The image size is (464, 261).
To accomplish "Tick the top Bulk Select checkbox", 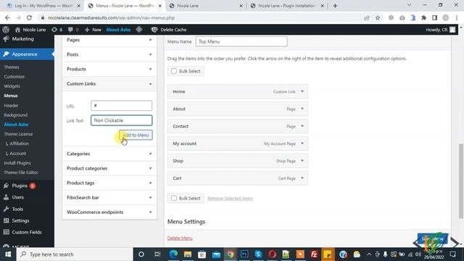I will coord(174,71).
